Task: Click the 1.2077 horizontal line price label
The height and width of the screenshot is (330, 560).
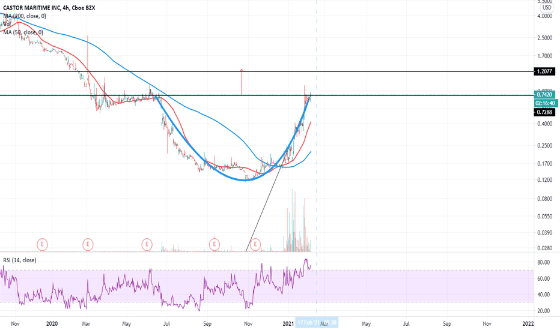Action: click(544, 71)
